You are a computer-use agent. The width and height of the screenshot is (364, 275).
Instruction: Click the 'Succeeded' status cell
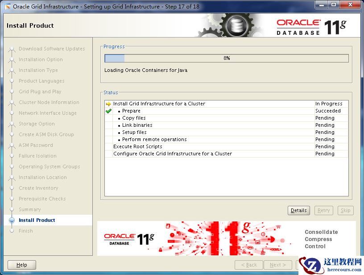pyautogui.click(x=331, y=111)
